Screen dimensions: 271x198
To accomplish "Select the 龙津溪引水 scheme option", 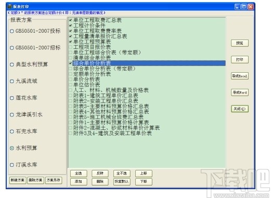I will click(x=12, y=115).
